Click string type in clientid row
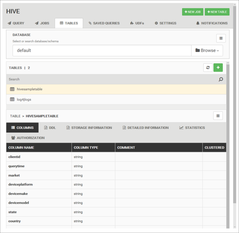239x233 pixels. (x=78, y=157)
